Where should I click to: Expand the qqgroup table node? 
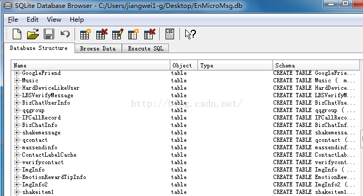(x=16, y=110)
